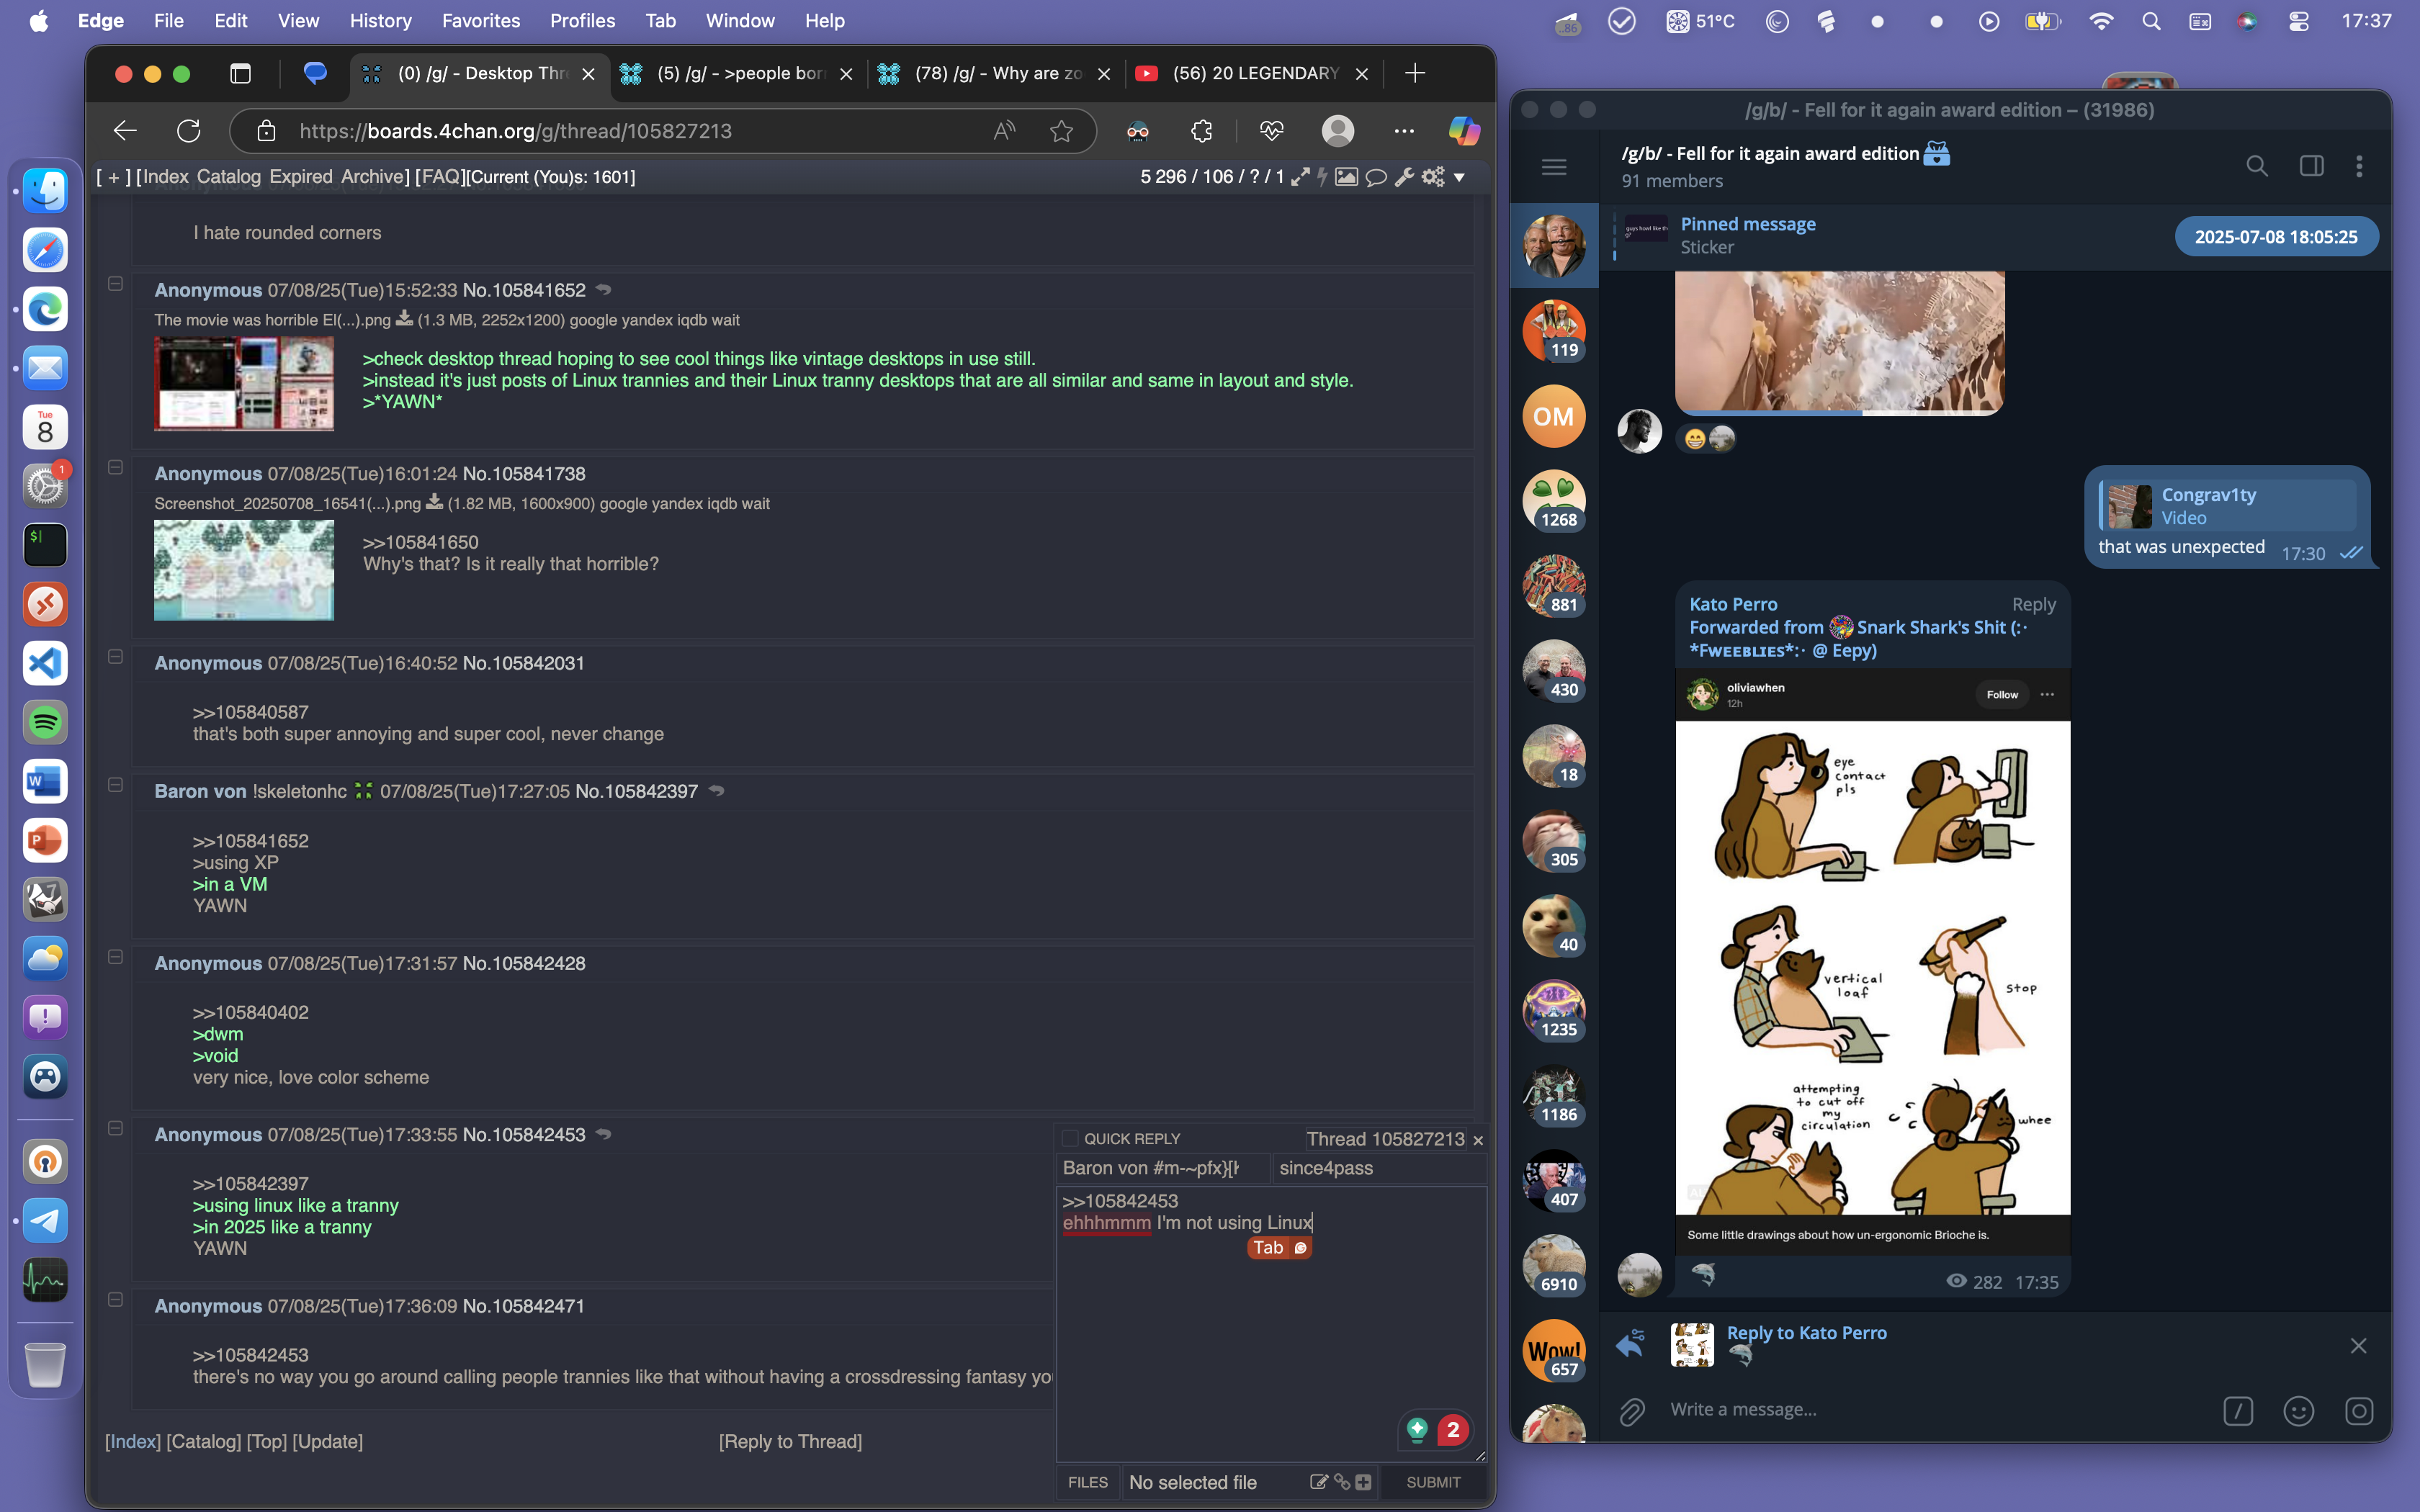Switch to the '(56) 20 LEGENDARY' YouTube tab

click(x=1254, y=73)
